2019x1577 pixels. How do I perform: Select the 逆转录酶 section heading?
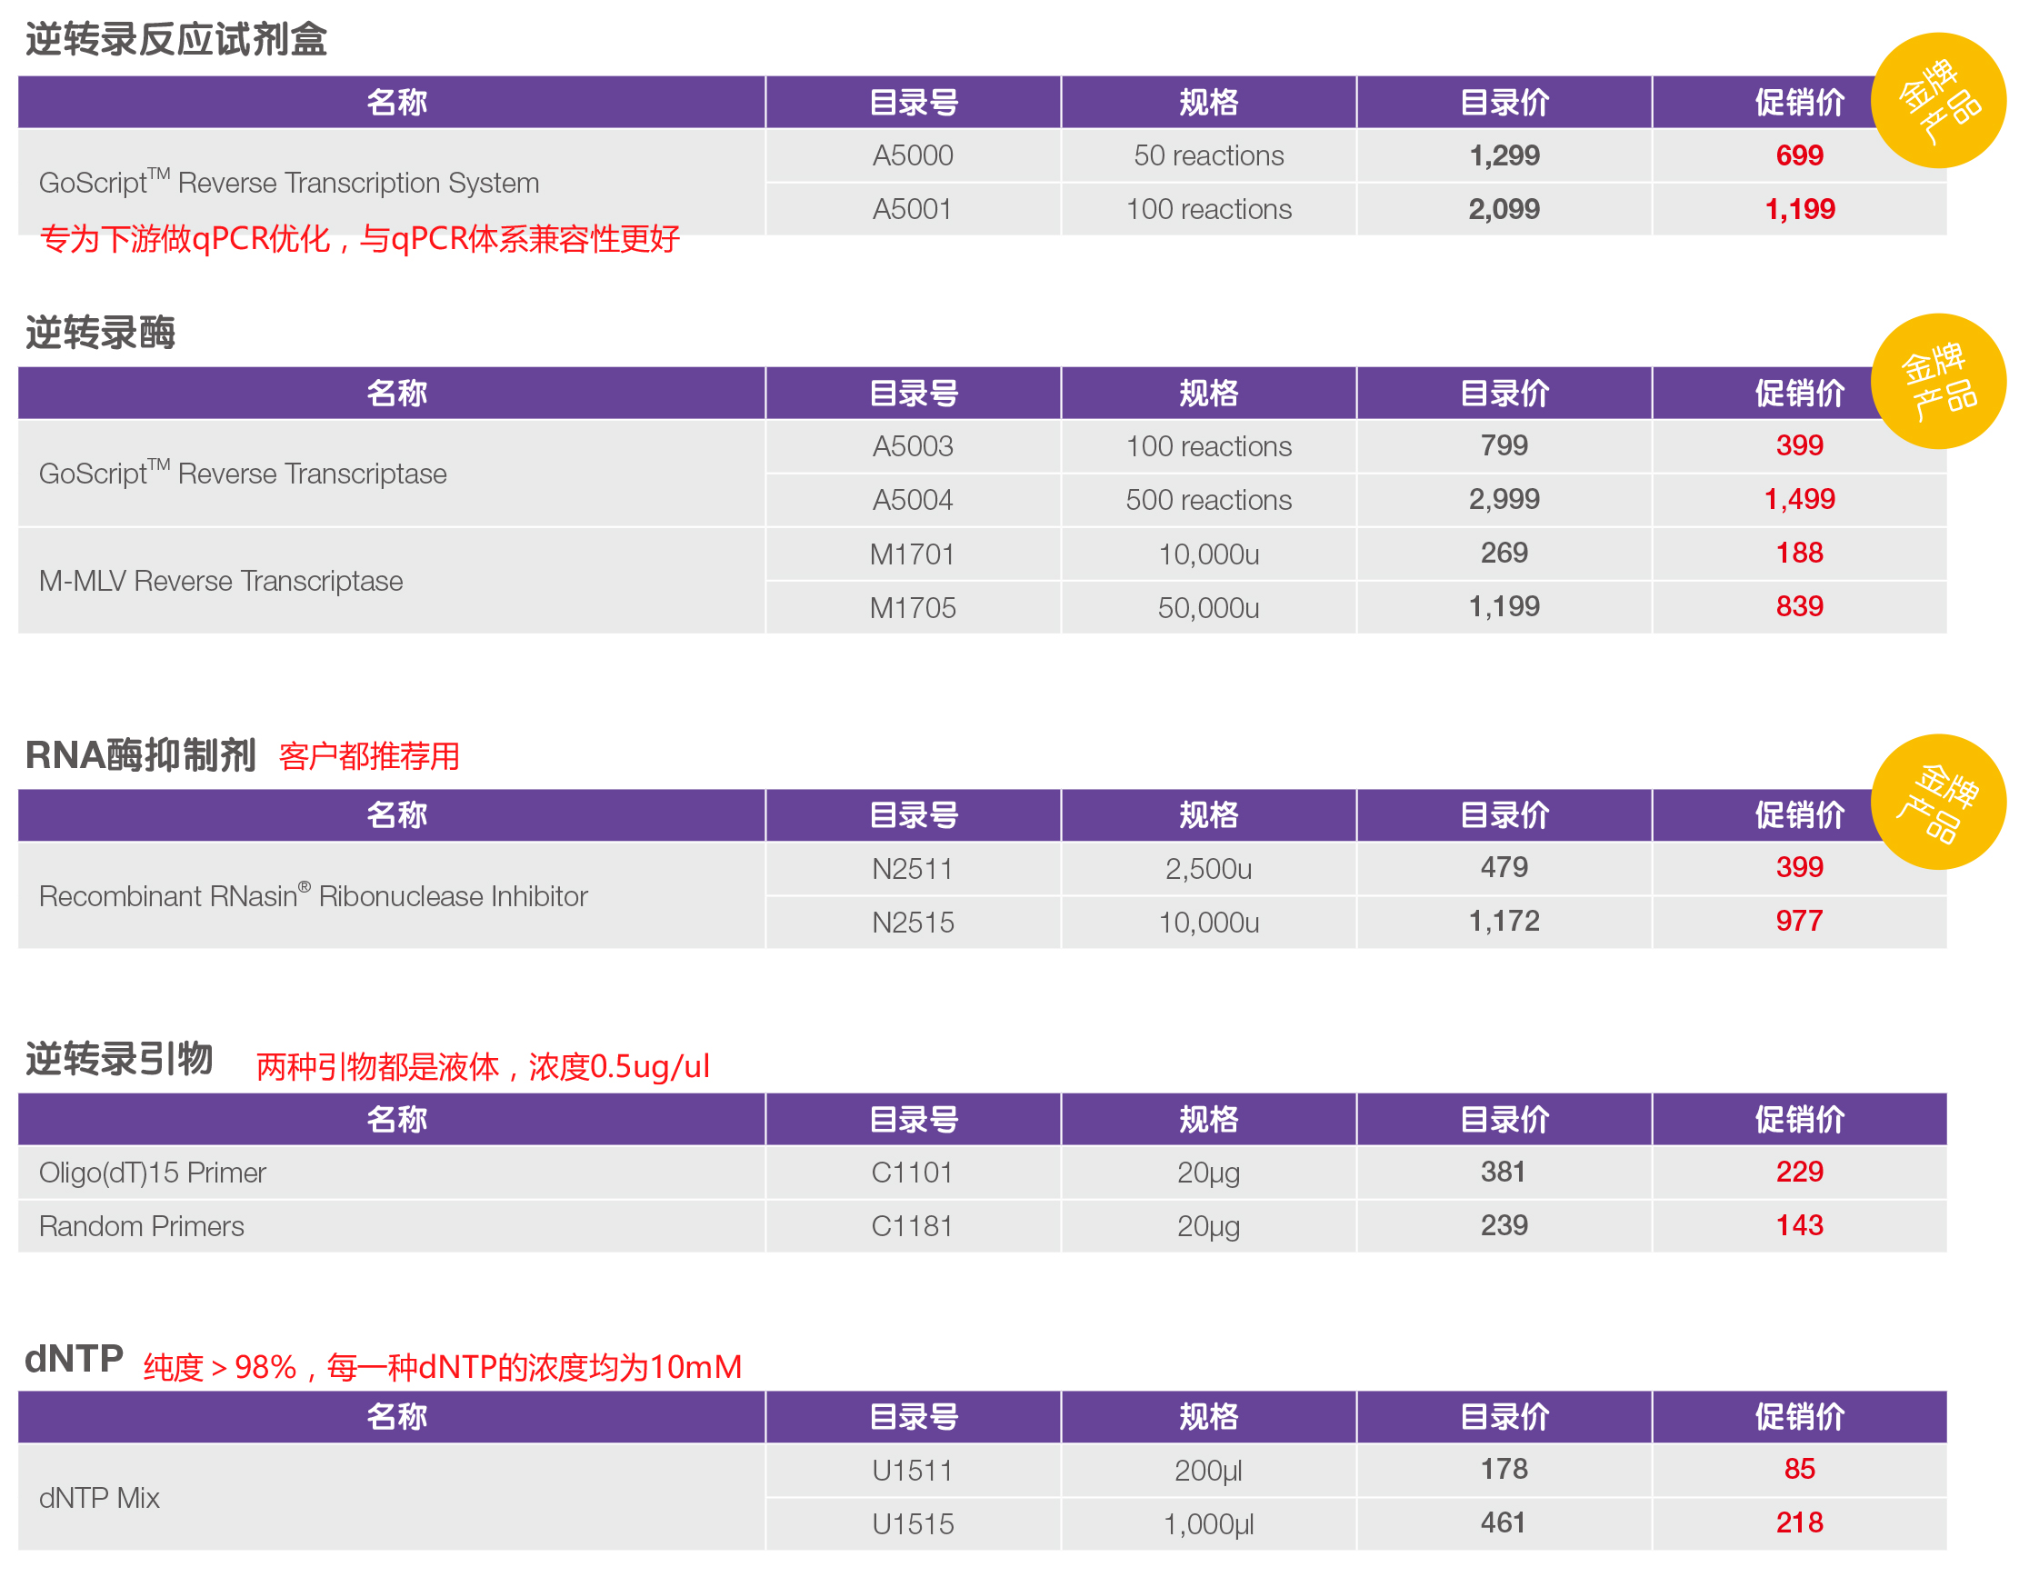(x=100, y=332)
